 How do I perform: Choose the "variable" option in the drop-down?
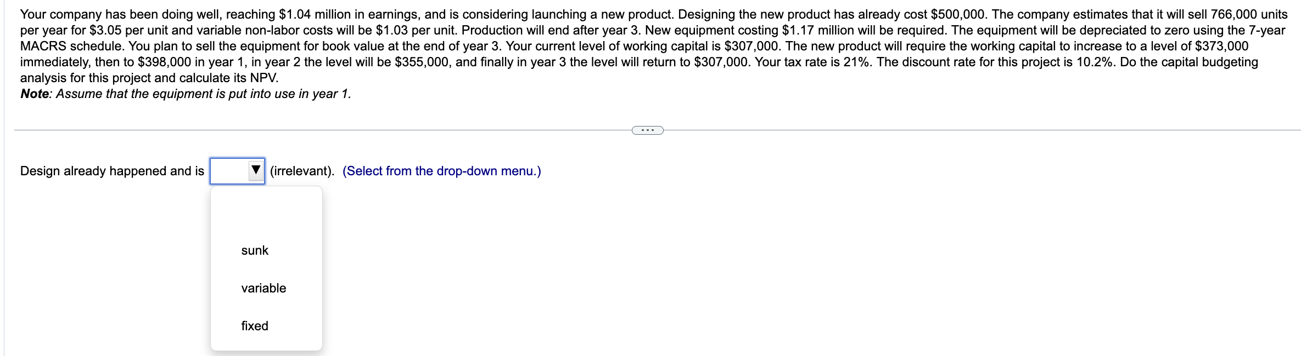click(263, 289)
